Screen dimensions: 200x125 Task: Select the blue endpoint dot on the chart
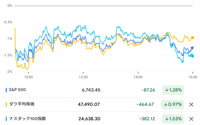tap(192, 48)
